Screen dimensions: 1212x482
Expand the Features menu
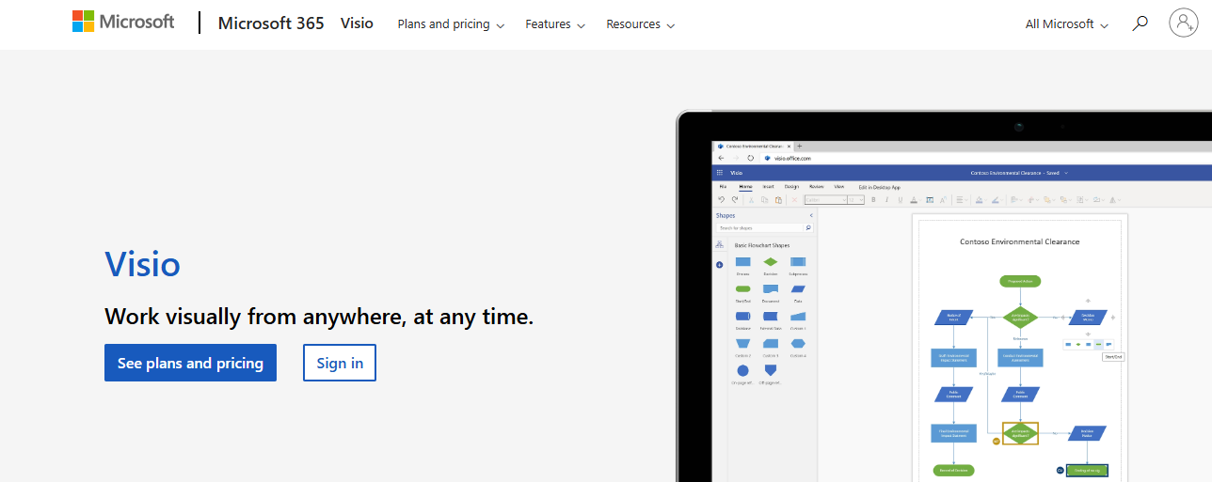[x=555, y=24]
